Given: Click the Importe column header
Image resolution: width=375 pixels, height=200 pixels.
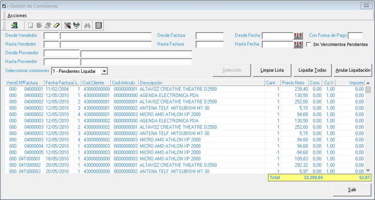Looking at the screenshot, I should (x=350, y=83).
